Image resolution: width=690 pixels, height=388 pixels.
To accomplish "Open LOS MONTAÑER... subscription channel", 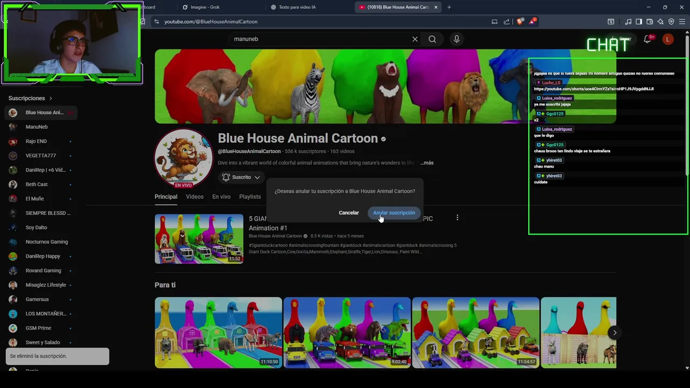I will point(41,314).
